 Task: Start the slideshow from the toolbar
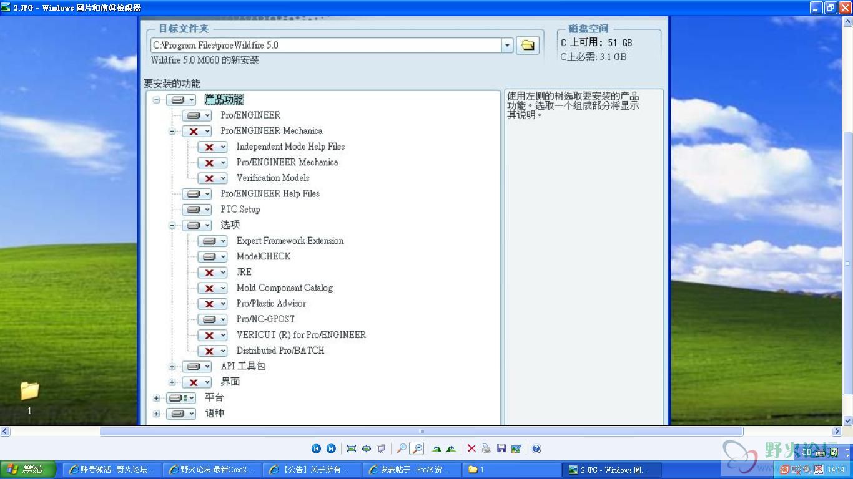(x=382, y=448)
